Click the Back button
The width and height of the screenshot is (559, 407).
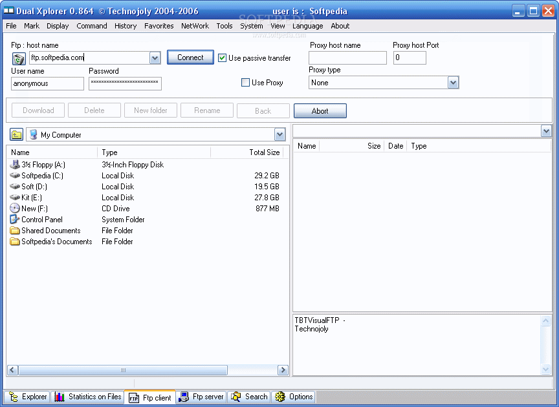tap(263, 110)
